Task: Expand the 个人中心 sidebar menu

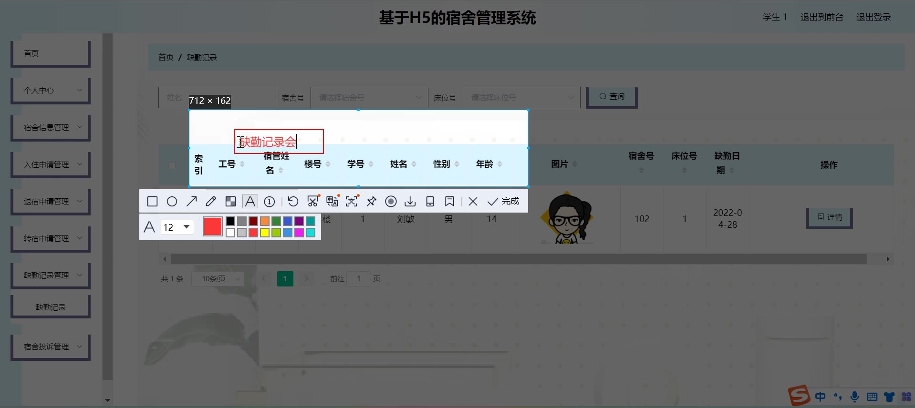Action: click(x=51, y=90)
